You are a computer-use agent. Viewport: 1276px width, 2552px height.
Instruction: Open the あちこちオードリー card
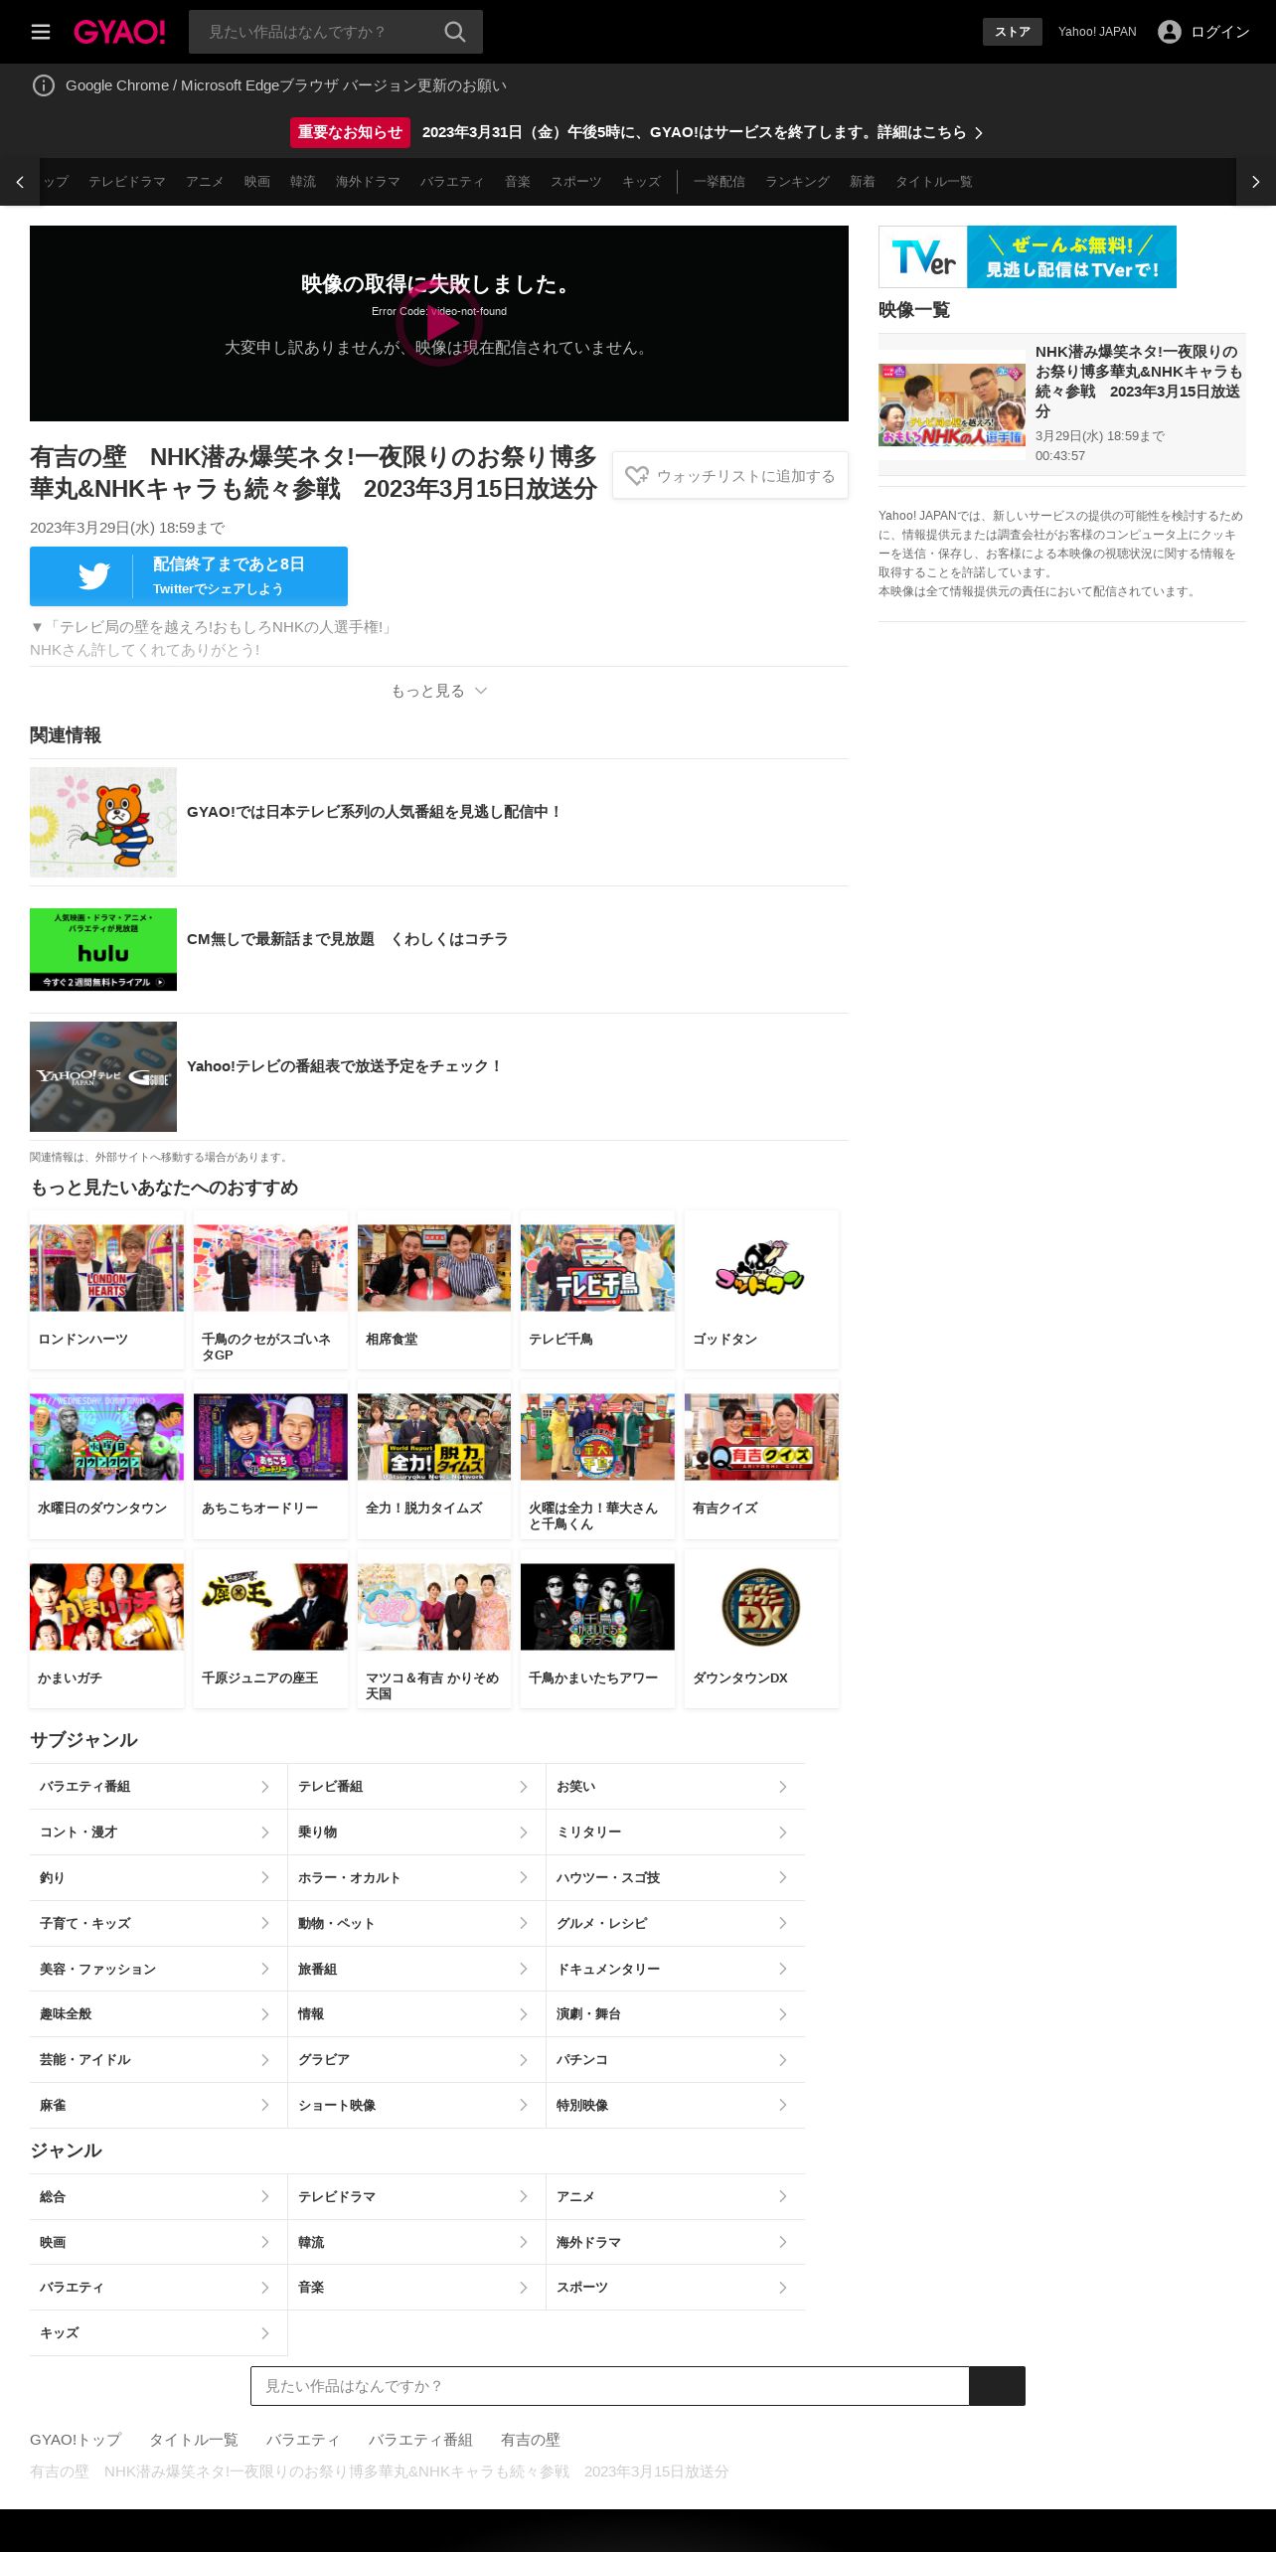tap(270, 1461)
